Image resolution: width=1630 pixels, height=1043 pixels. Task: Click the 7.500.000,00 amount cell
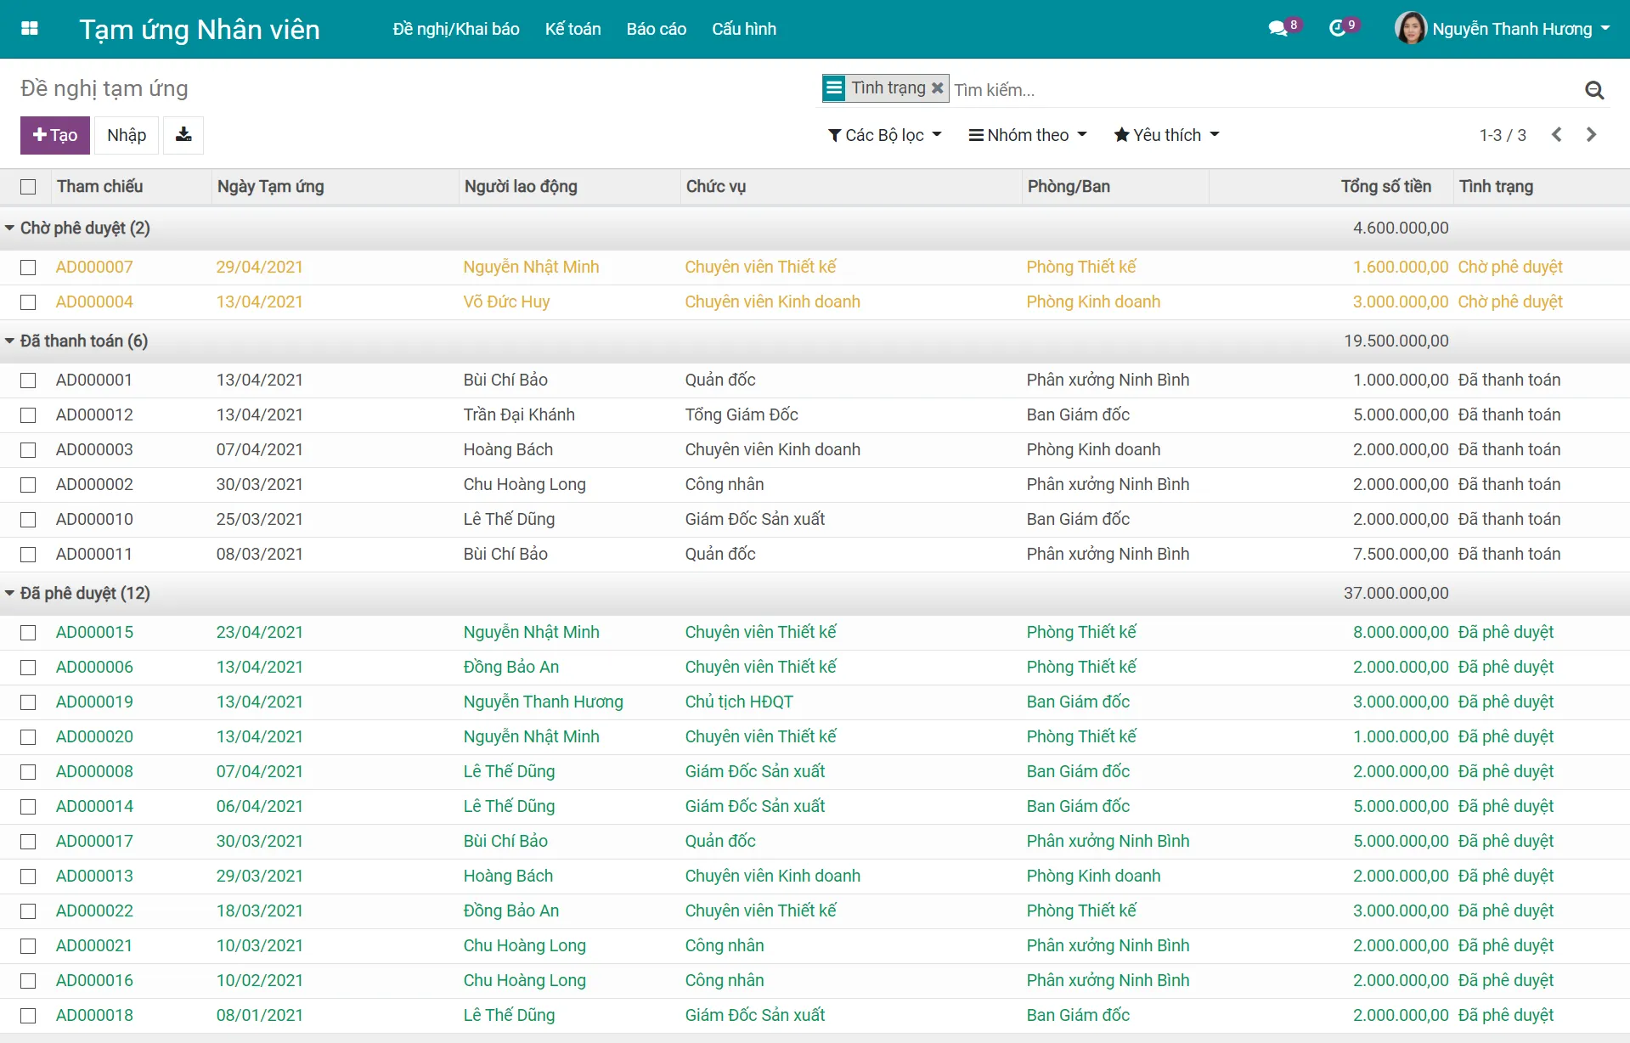click(1400, 555)
